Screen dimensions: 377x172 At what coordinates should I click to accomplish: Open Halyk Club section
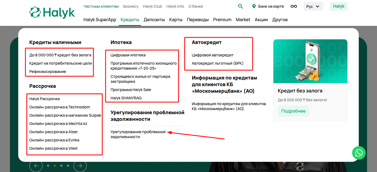coord(152,6)
